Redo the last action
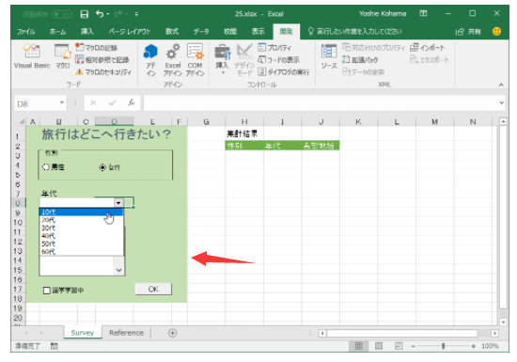Viewport: 517px width, 362px height. coord(117,14)
